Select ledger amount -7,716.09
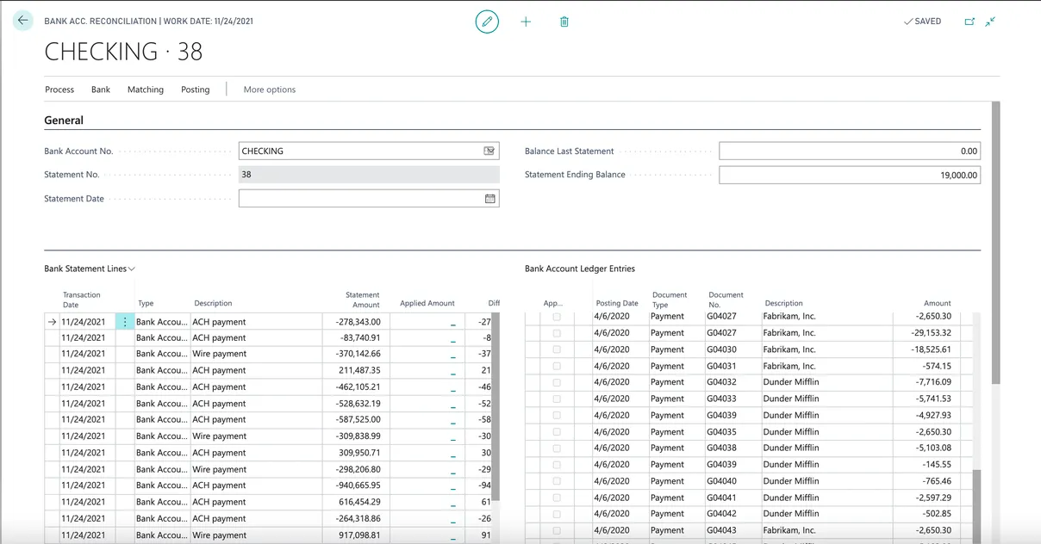 click(x=933, y=382)
